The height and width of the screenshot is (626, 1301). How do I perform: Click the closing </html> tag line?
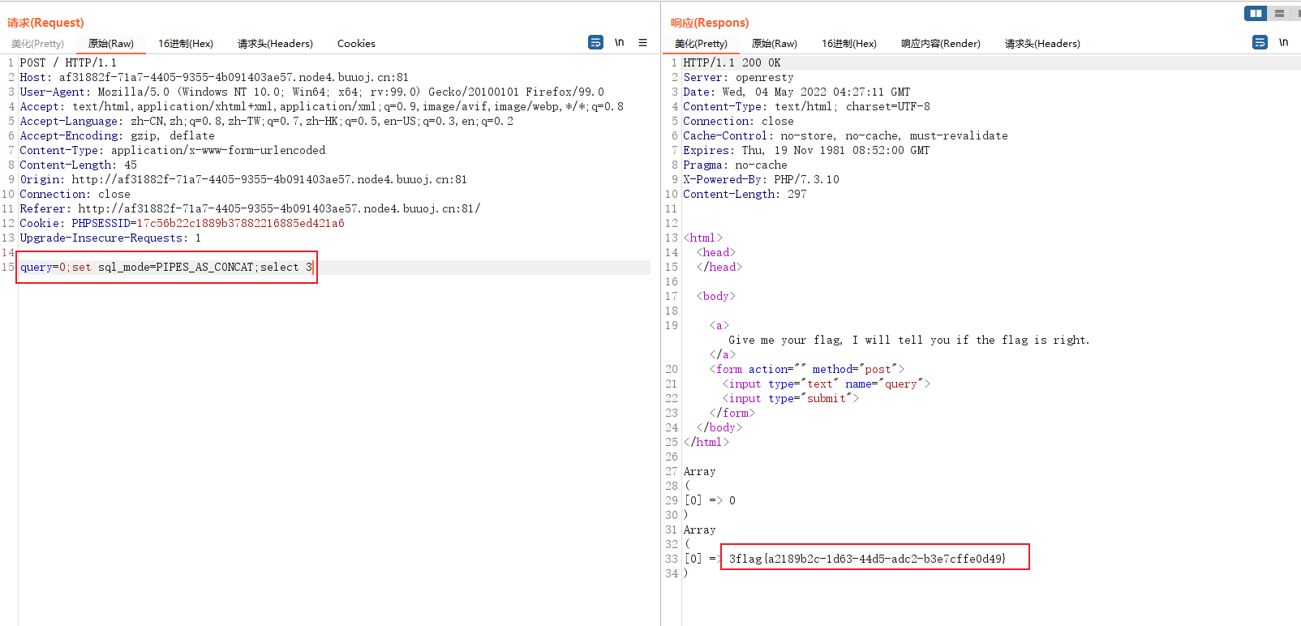click(x=706, y=442)
